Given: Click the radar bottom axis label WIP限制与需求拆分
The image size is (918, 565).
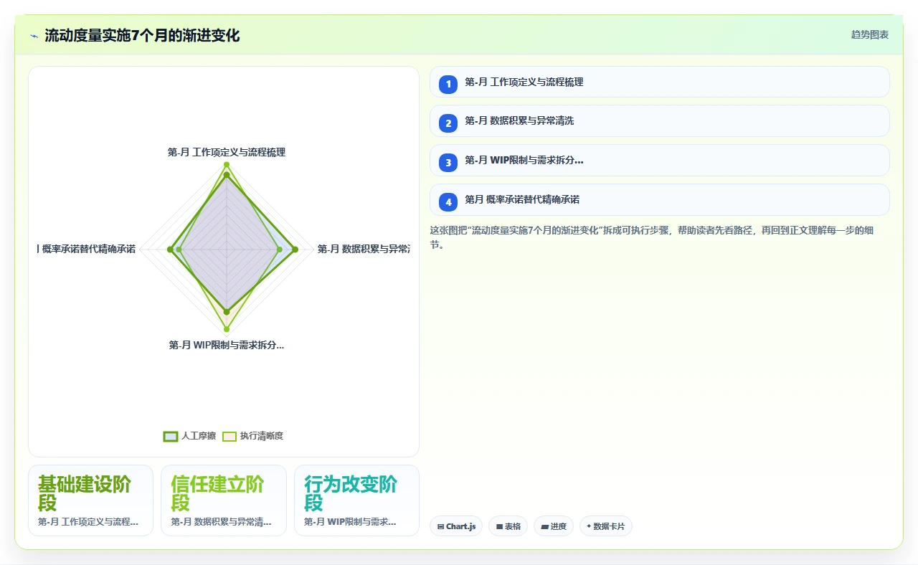Looking at the screenshot, I should click(x=227, y=345).
